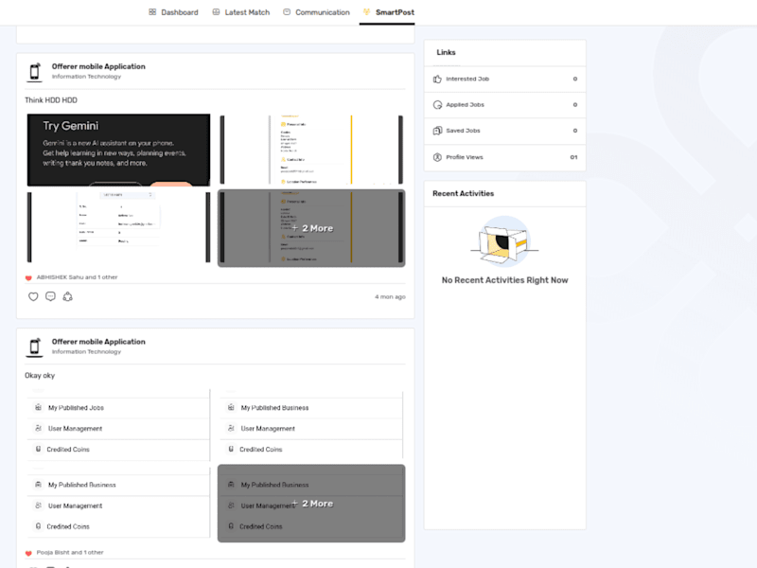Click the Saved Jobs bookmark icon
757x568 pixels.
(x=437, y=131)
